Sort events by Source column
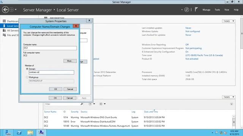The image size is (243, 136). (x=84, y=112)
